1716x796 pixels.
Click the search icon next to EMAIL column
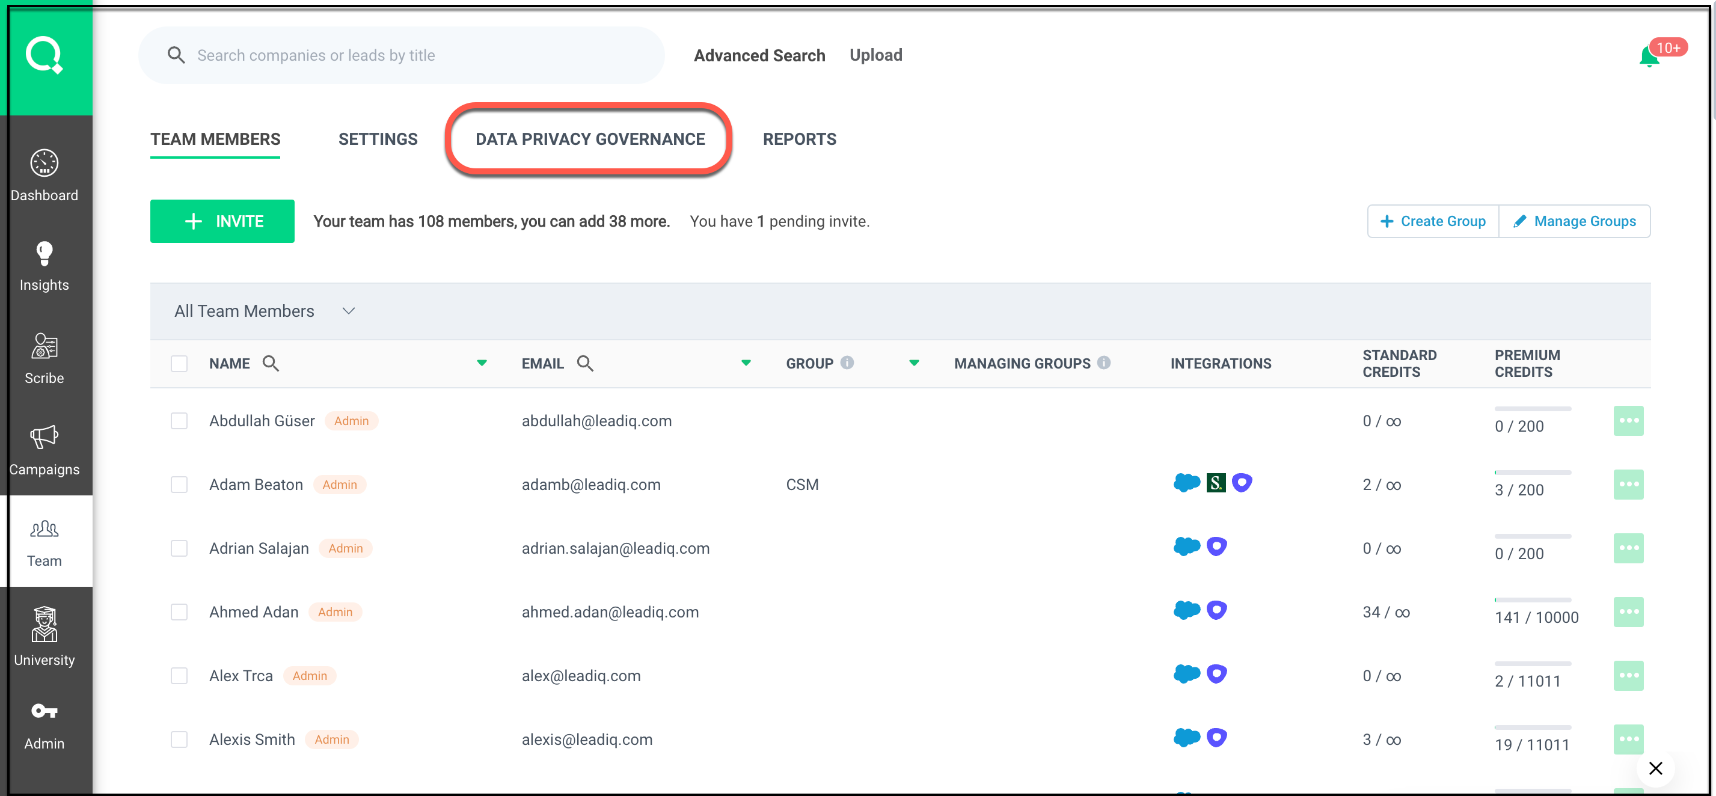(x=585, y=363)
